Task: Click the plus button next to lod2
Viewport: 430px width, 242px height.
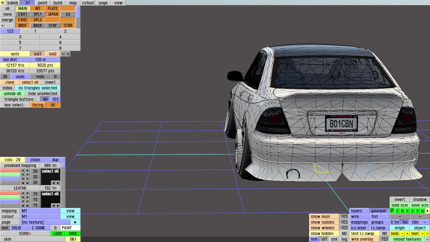Action: coord(68,54)
